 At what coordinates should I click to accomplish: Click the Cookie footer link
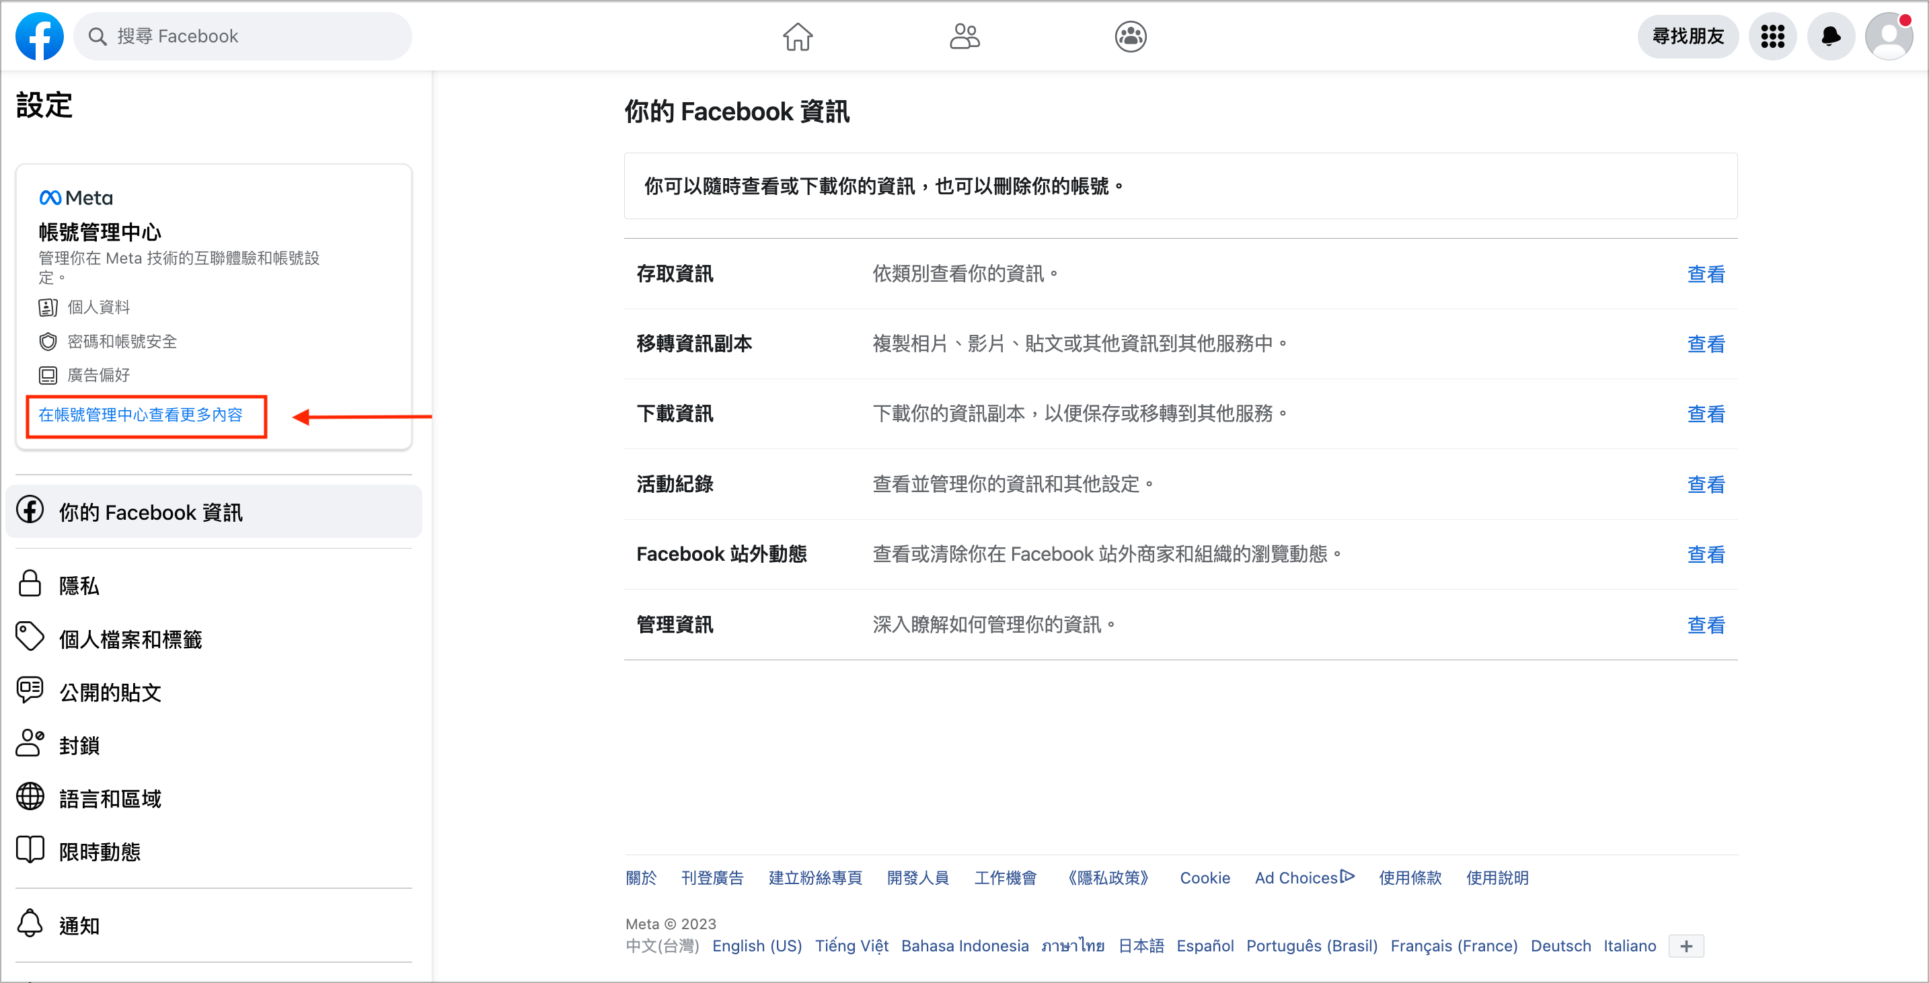(1205, 877)
